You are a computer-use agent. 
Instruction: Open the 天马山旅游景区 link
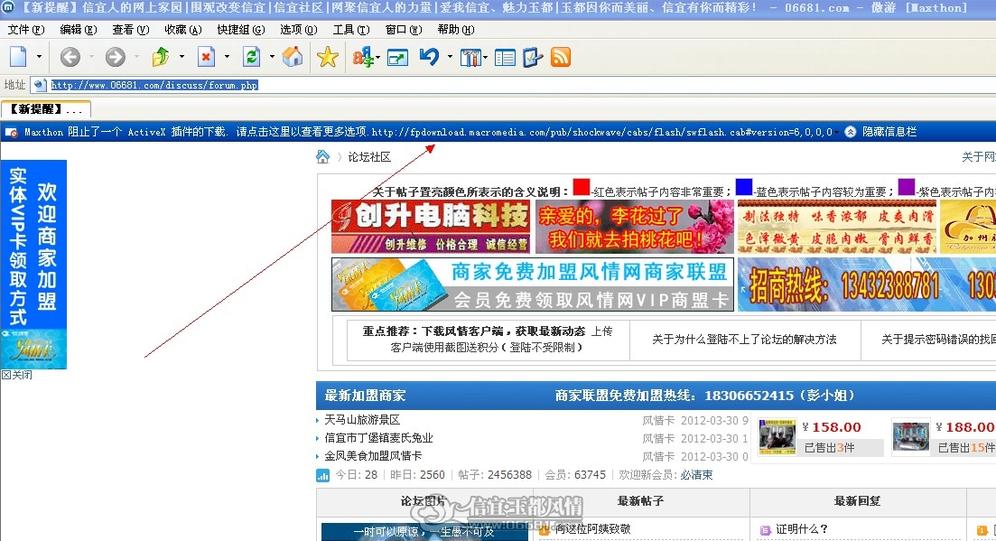click(362, 420)
